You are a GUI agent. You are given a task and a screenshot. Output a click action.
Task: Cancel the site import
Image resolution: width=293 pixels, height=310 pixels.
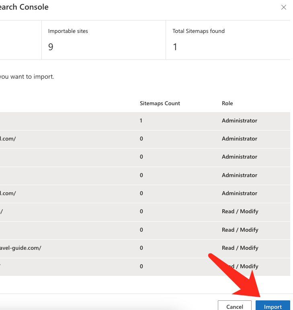coord(234,306)
